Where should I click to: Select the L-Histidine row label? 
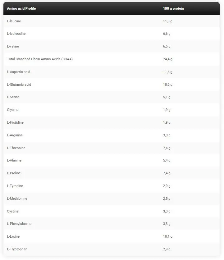(15, 122)
